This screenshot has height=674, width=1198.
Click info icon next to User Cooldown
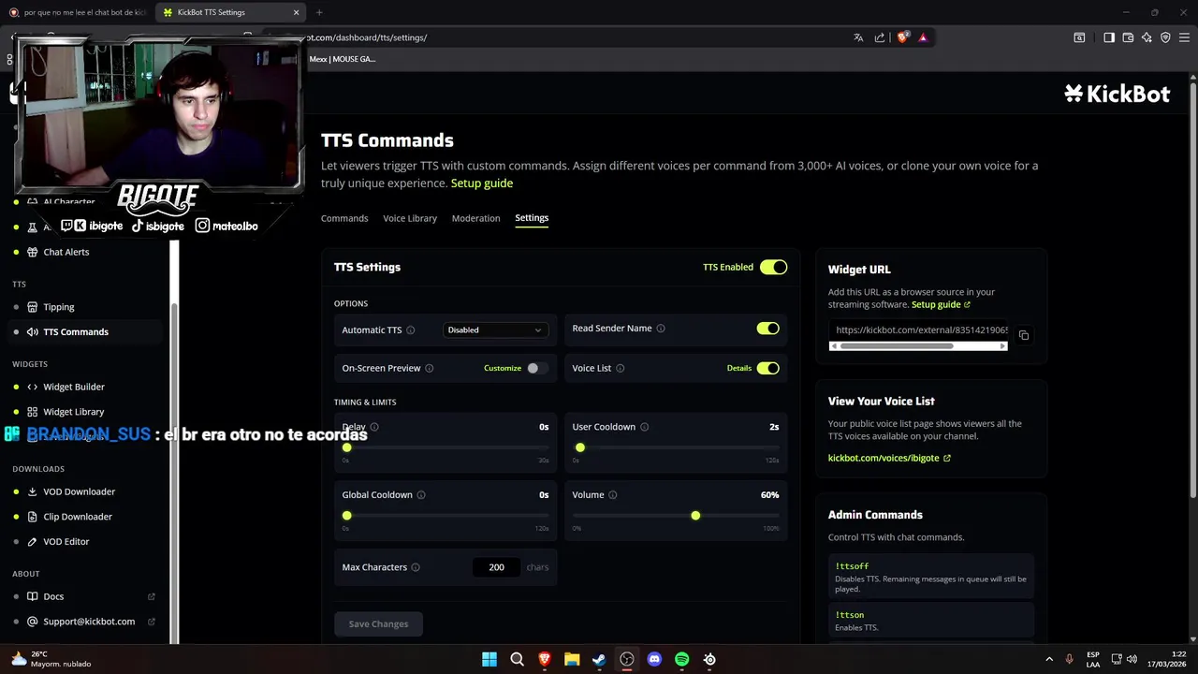pos(645,427)
